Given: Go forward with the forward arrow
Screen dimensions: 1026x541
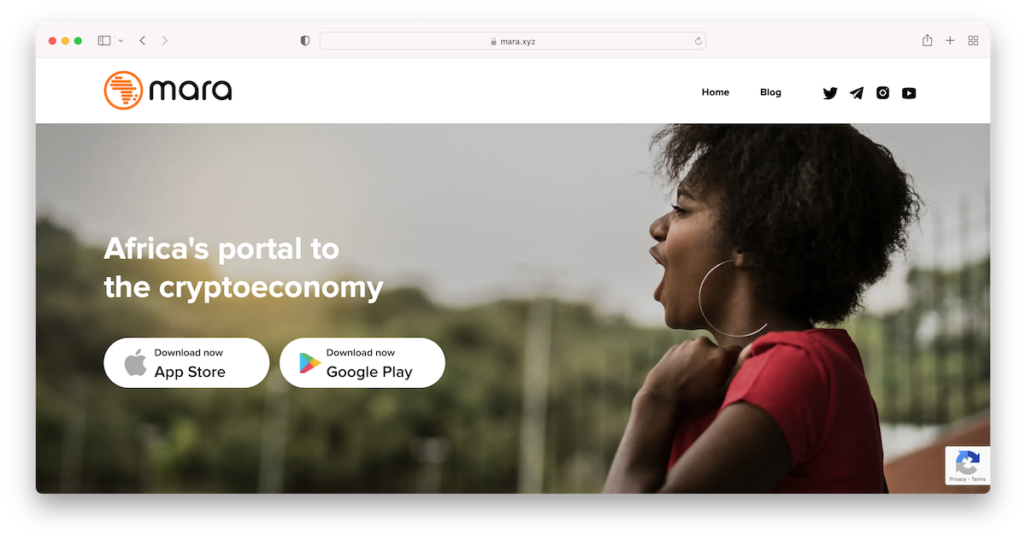Looking at the screenshot, I should (165, 40).
